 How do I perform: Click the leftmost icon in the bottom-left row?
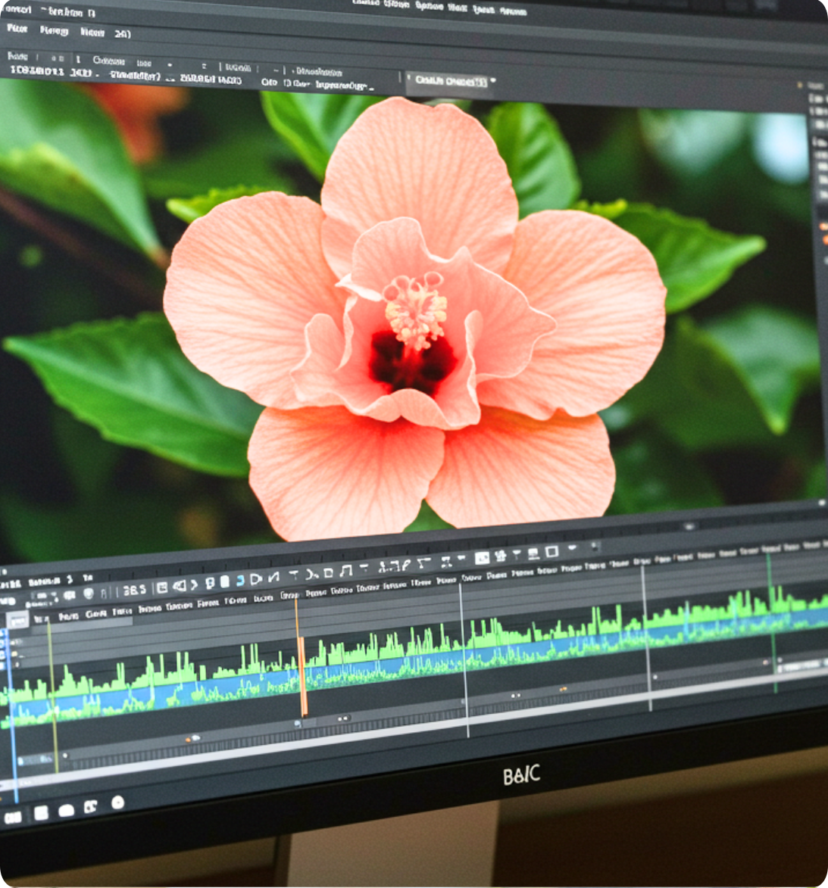pos(13,817)
